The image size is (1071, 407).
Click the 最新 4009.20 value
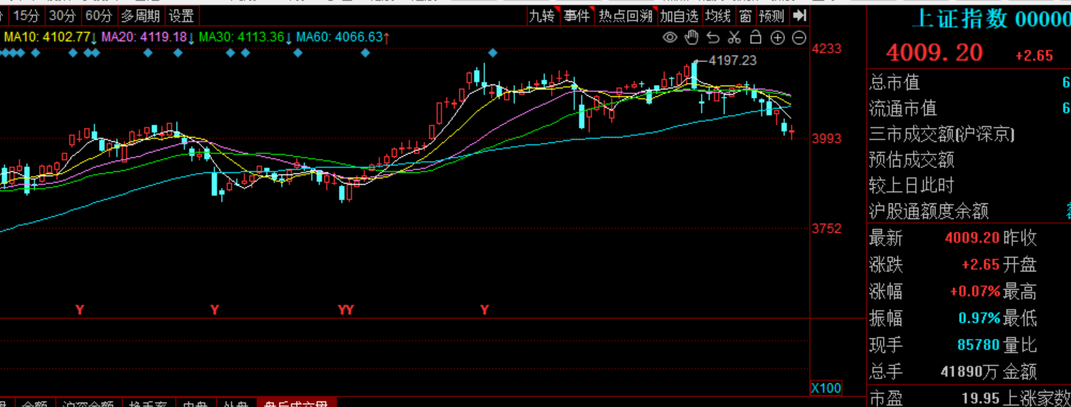coord(972,238)
